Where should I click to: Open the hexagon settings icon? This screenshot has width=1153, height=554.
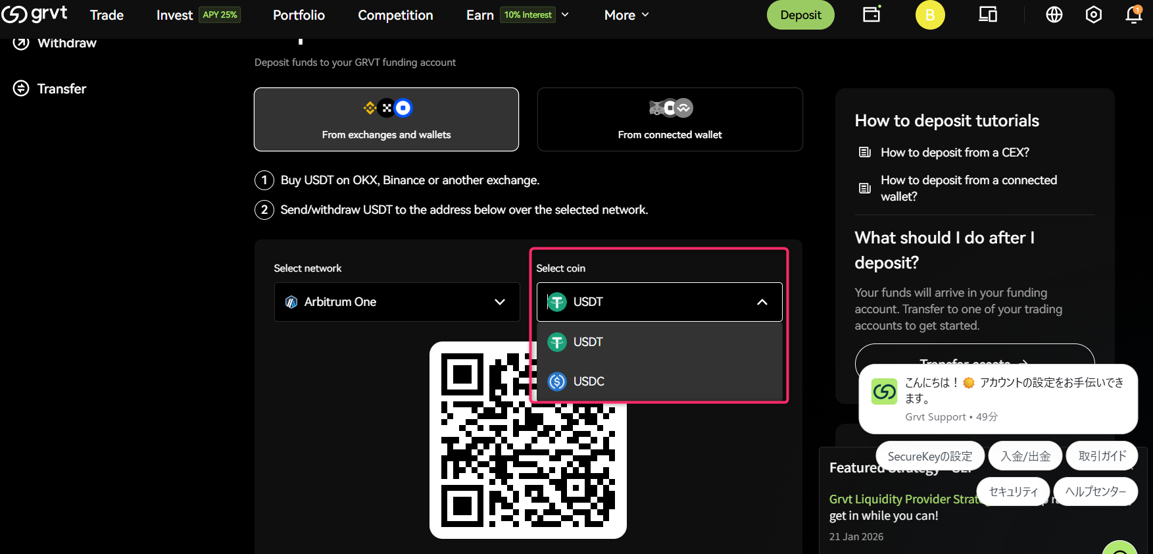[x=1094, y=14]
